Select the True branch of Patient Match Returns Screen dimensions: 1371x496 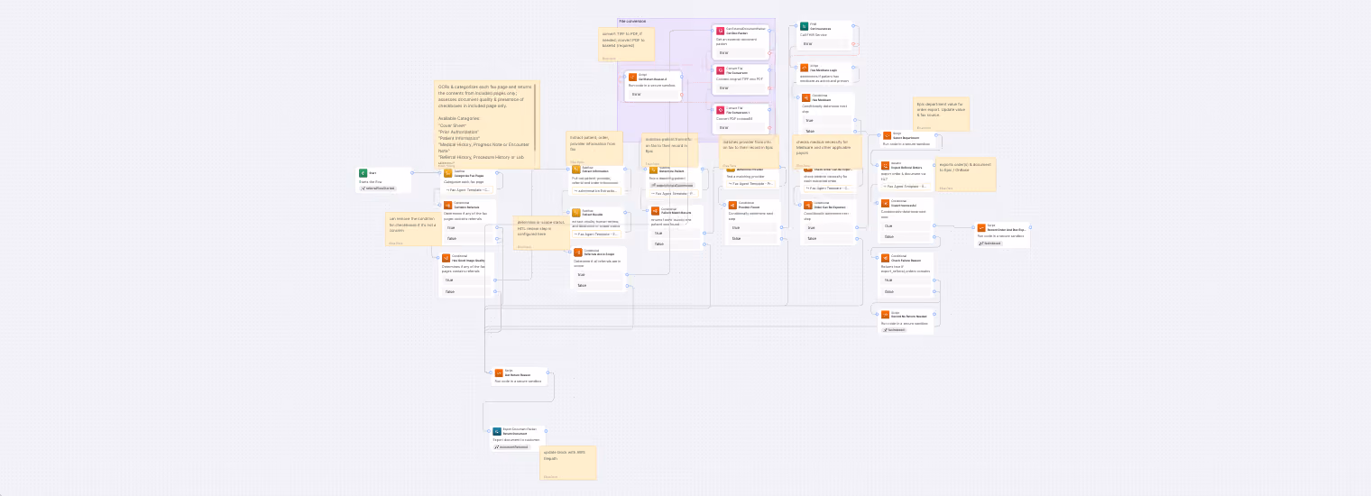pos(676,233)
